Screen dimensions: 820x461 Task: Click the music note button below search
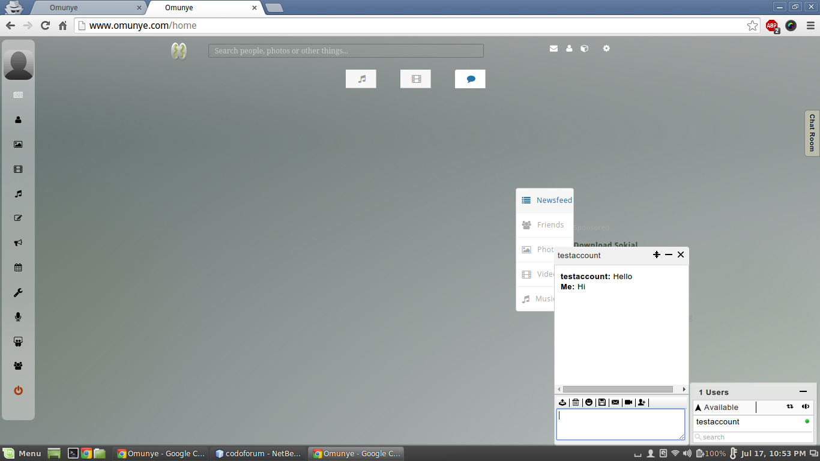point(361,79)
